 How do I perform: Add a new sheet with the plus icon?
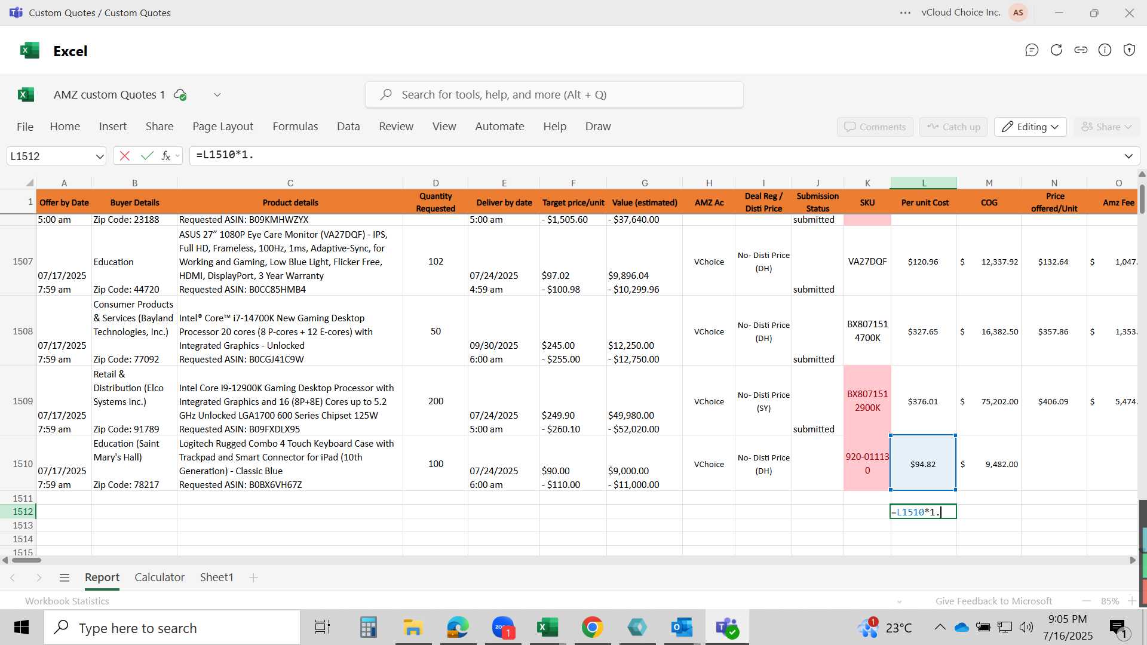[x=253, y=578]
